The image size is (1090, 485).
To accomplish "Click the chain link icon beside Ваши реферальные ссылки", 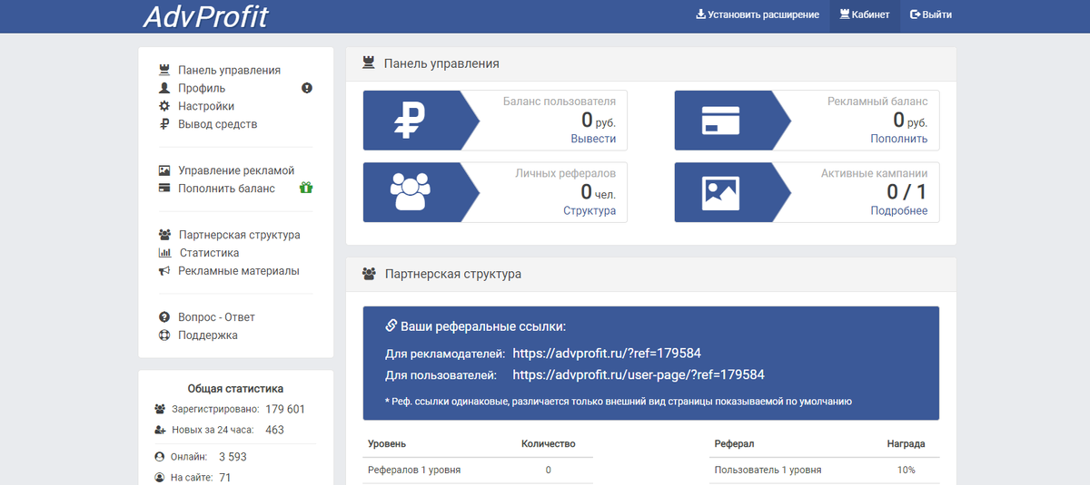I will tap(391, 325).
